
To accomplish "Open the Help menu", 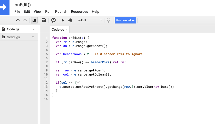I will [95, 11].
